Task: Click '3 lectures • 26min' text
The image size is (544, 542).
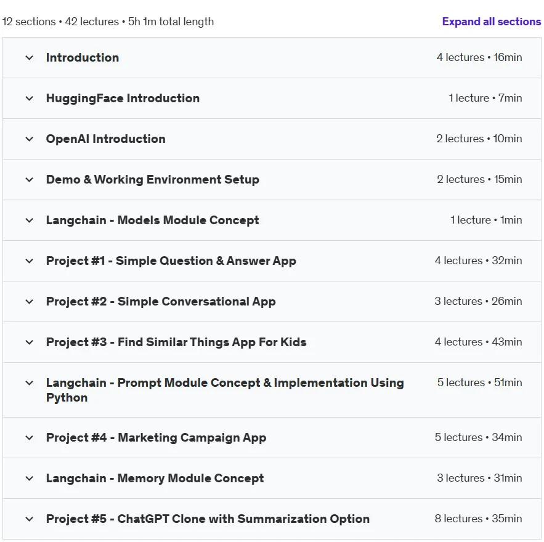Action: pyautogui.click(x=478, y=301)
